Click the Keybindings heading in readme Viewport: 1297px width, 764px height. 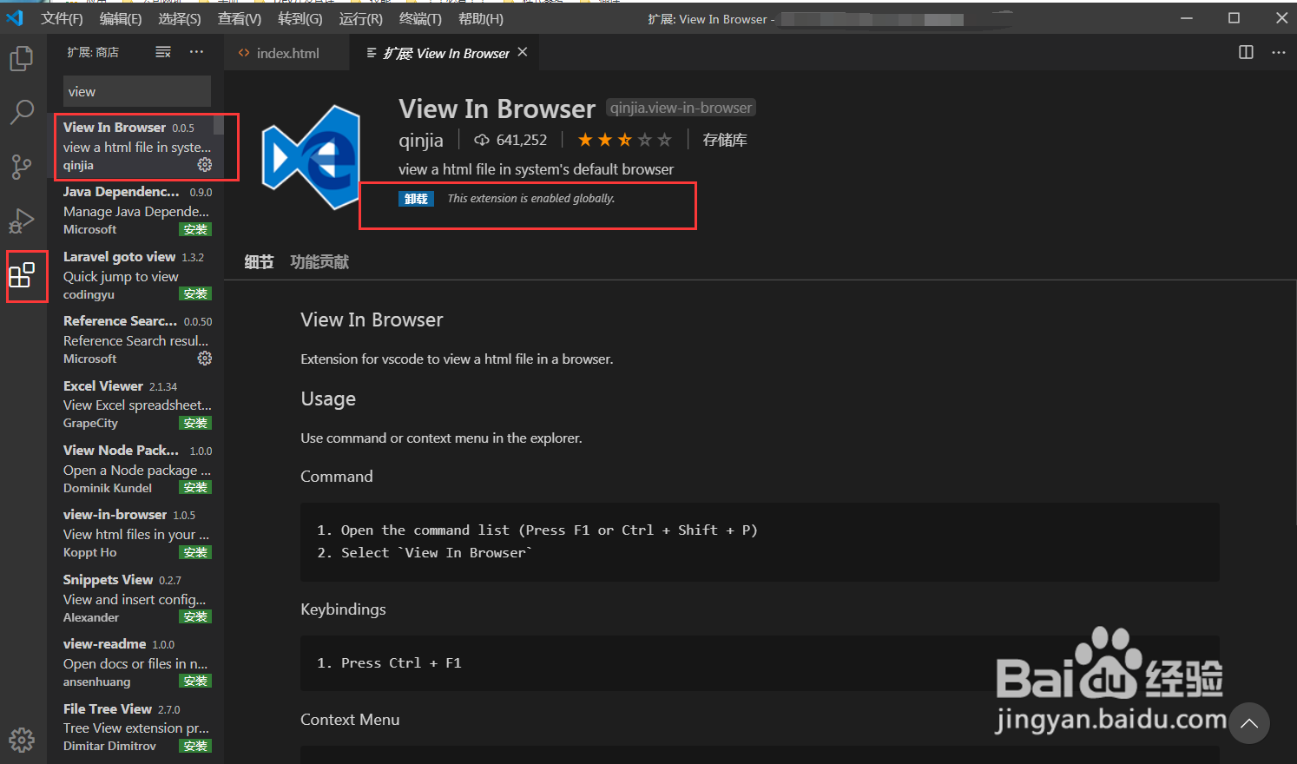pos(343,609)
